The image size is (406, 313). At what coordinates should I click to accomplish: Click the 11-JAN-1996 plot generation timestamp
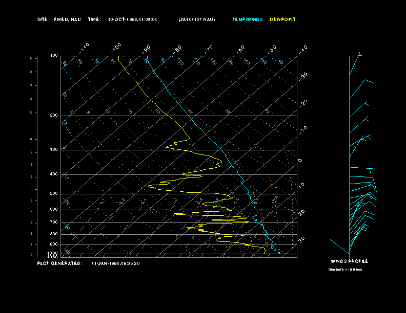point(116,263)
